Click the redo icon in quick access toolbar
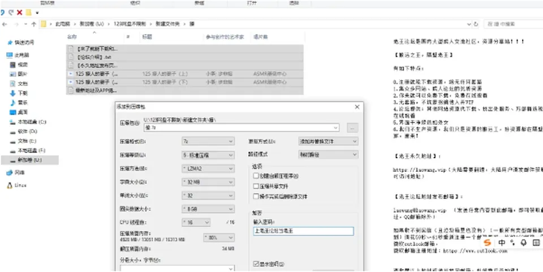The height and width of the screenshot is (272, 543). (11, 13)
